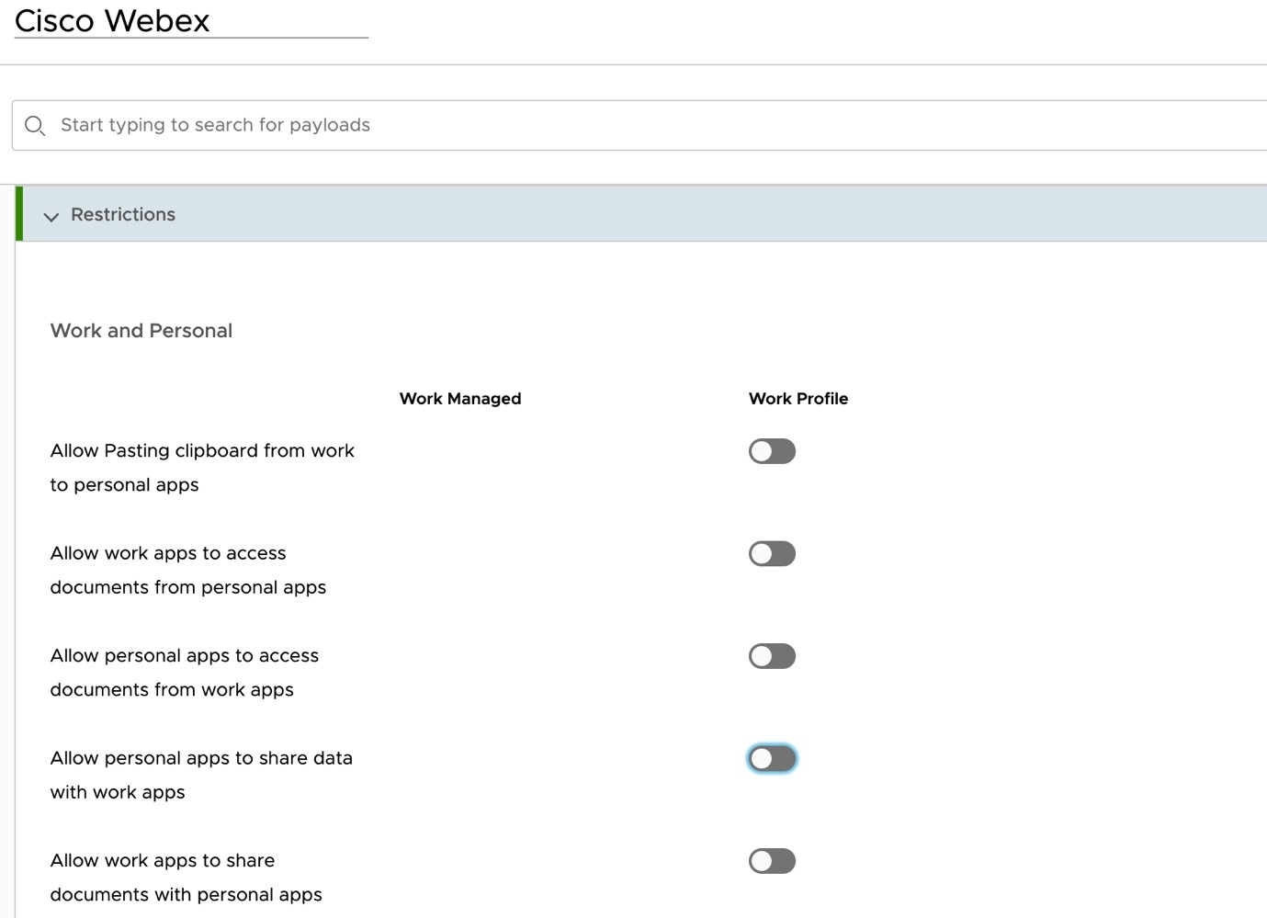
Task: Click the 'Allow personal apps to access documents' label
Action: coord(184,672)
